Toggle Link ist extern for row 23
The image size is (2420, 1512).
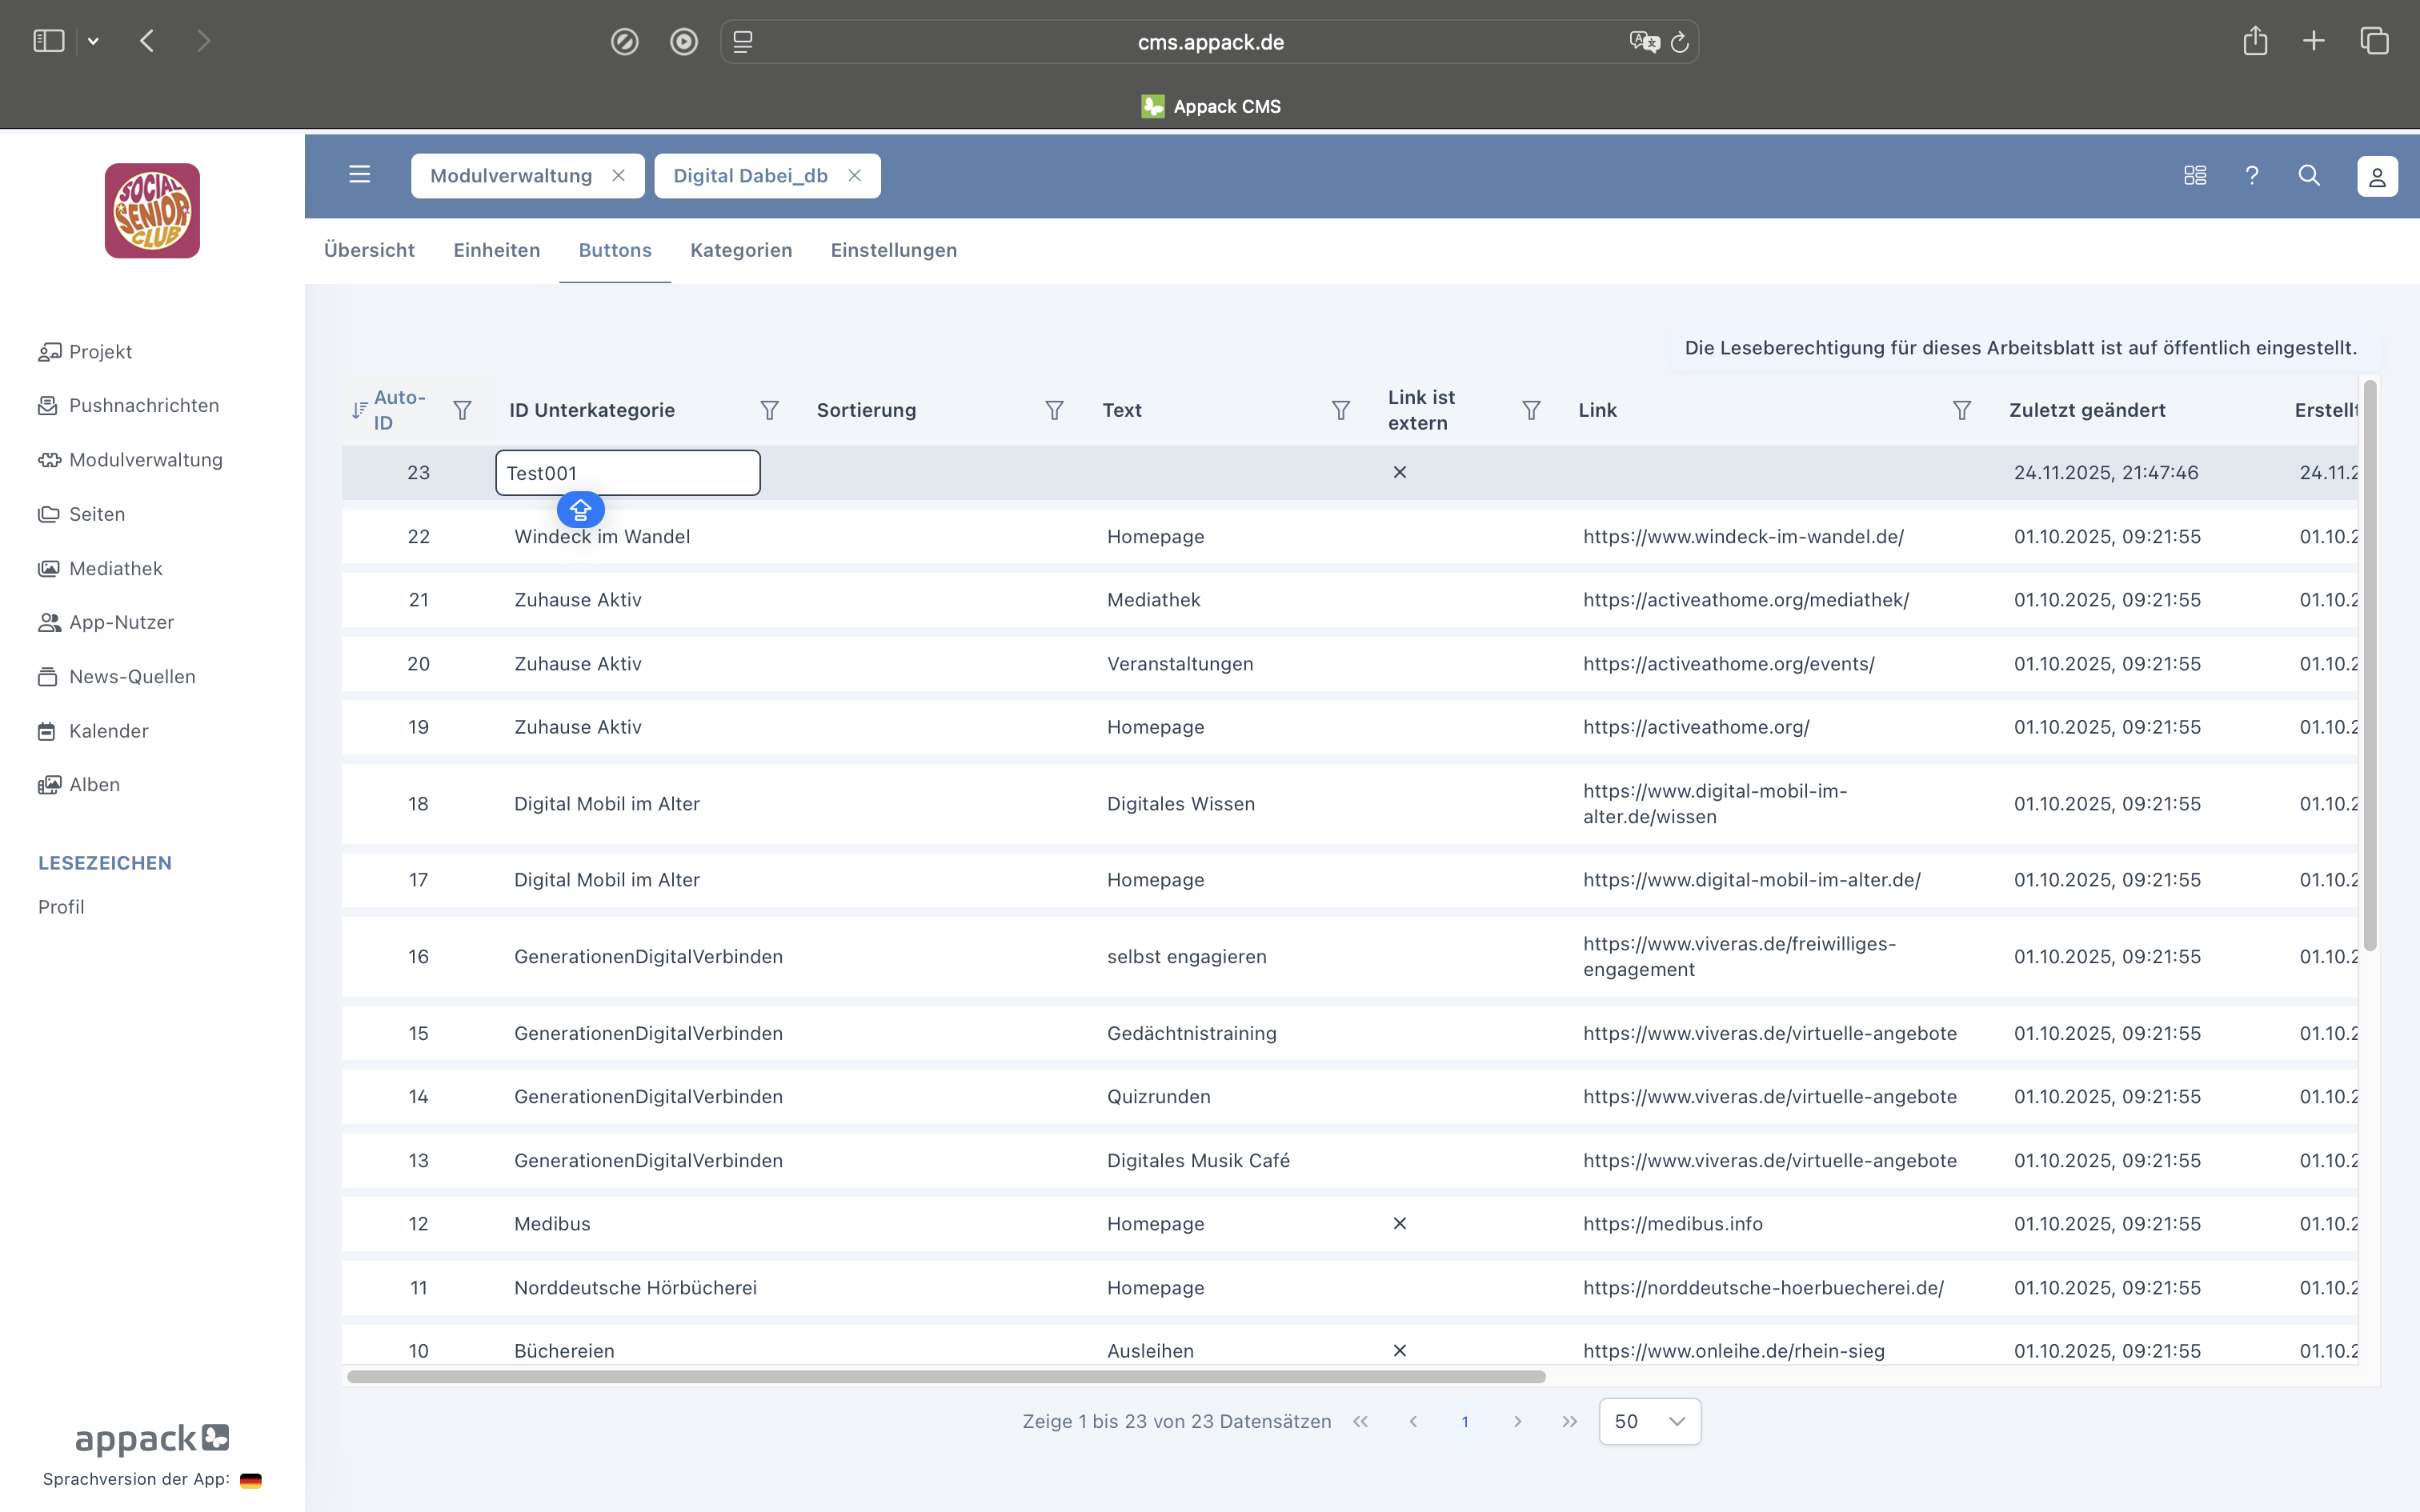coord(1400,472)
